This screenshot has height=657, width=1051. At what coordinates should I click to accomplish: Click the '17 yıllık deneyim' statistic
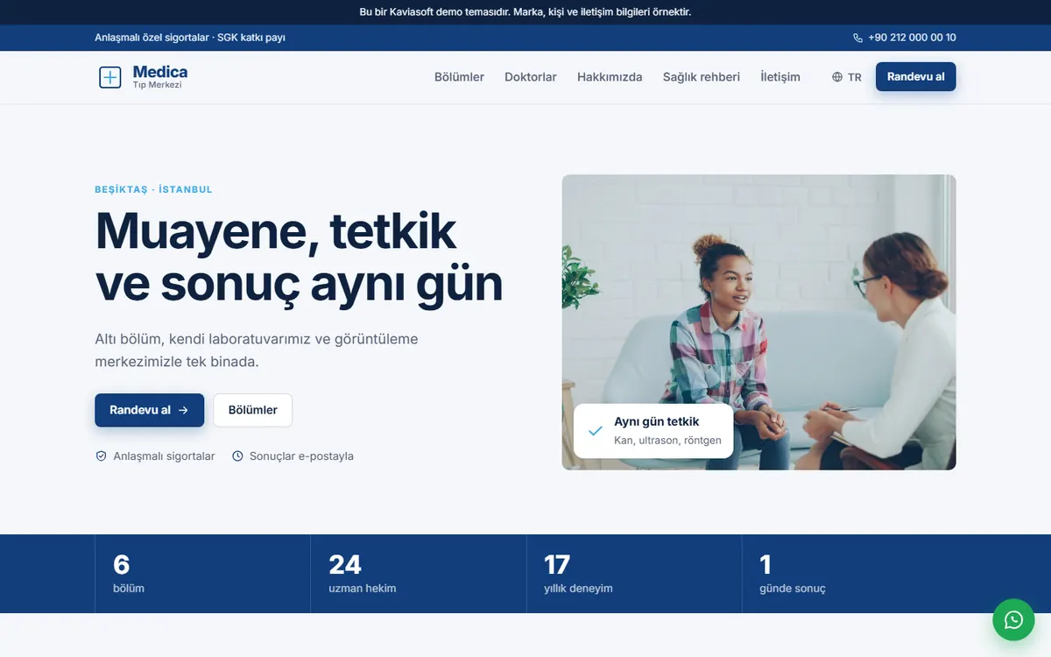click(578, 574)
